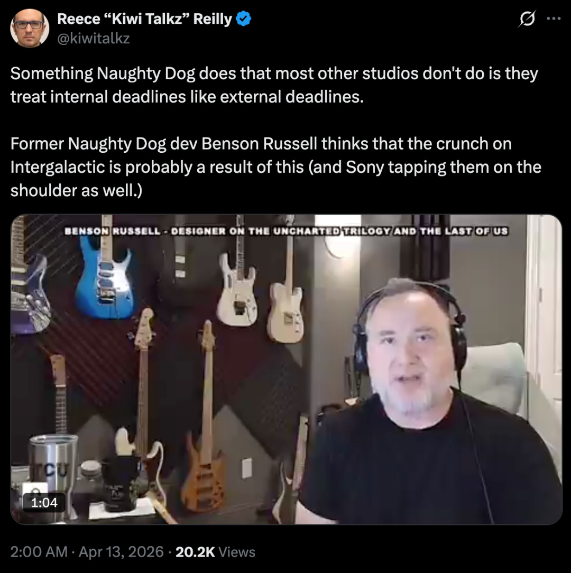Click the blue verified checkmark badge
The width and height of the screenshot is (571, 573).
click(243, 19)
